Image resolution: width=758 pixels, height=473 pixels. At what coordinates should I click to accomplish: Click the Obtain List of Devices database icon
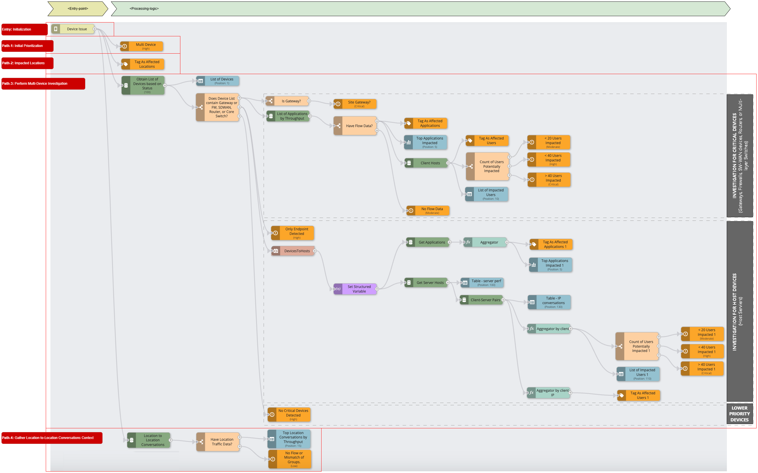126,85
